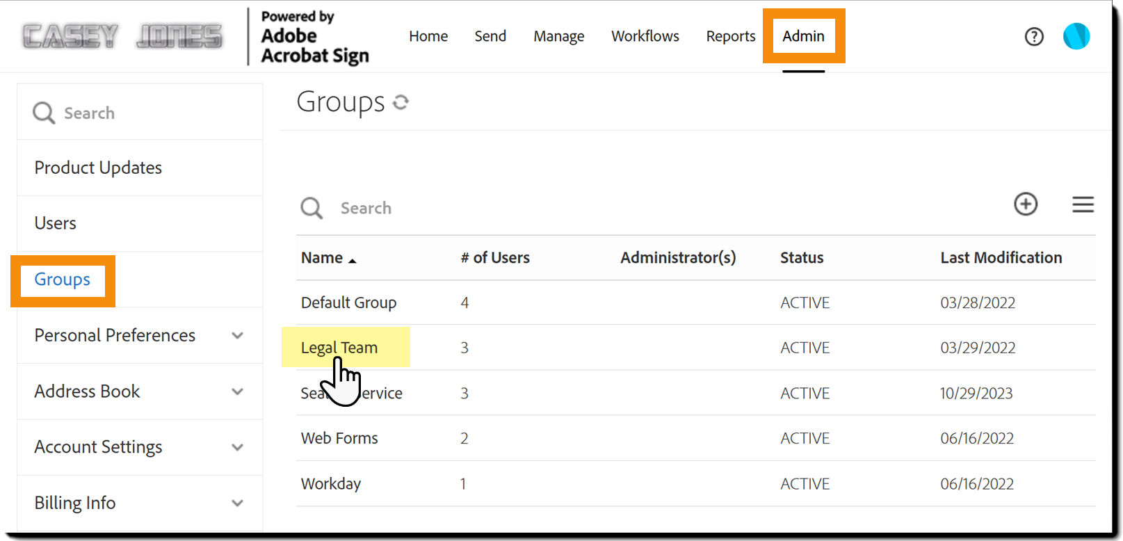The width and height of the screenshot is (1123, 541).
Task: Open Product Updates in sidebar
Action: (98, 168)
